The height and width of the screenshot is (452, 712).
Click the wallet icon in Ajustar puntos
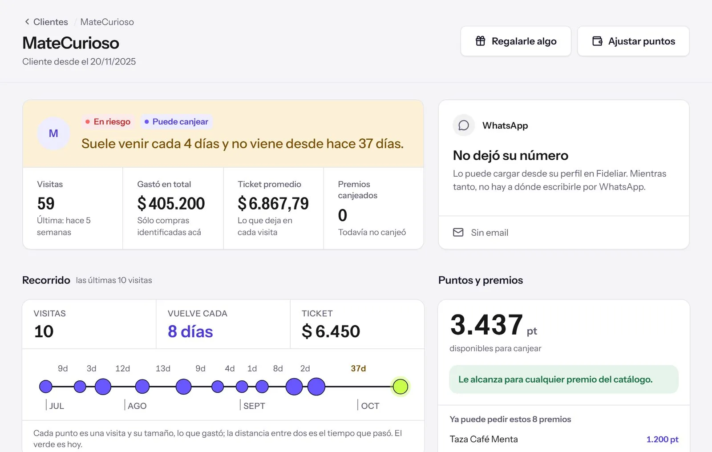597,41
